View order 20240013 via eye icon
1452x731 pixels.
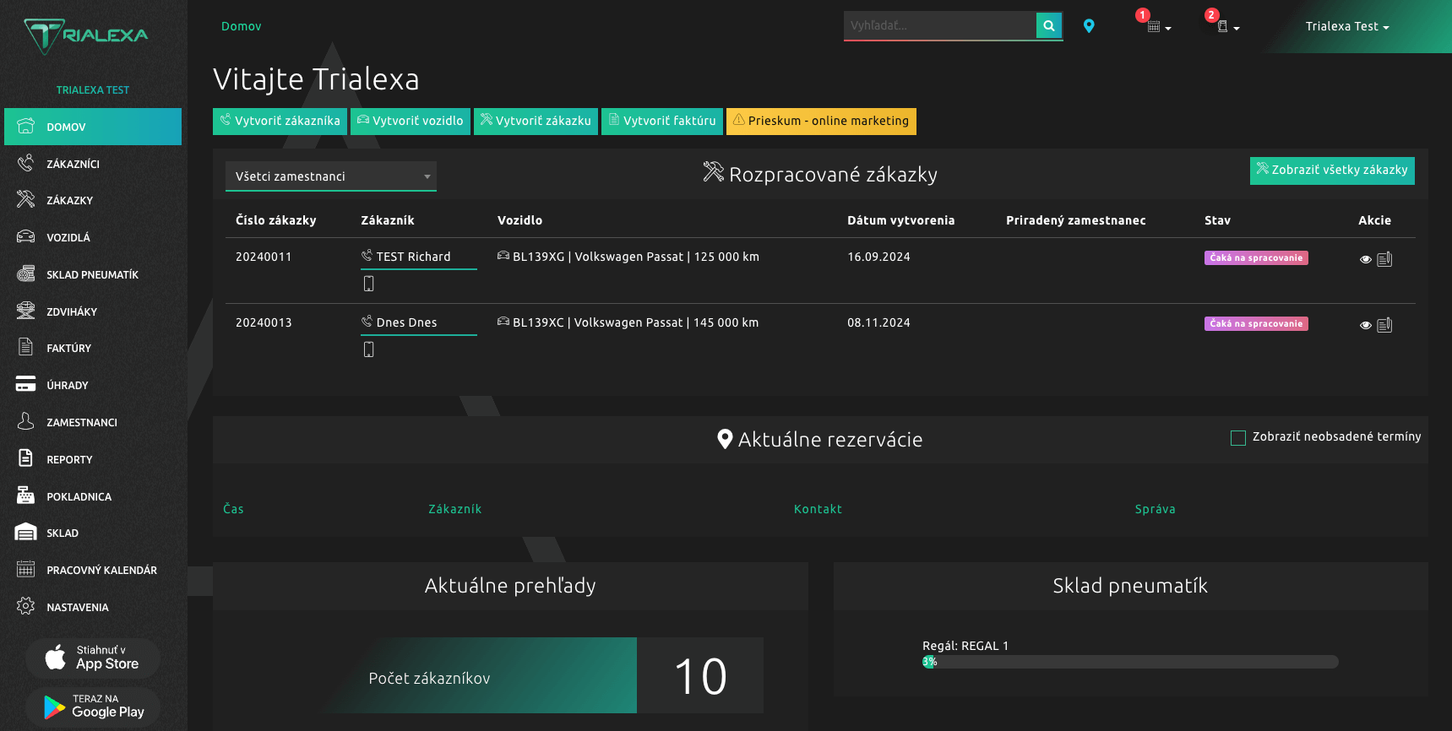click(1365, 325)
